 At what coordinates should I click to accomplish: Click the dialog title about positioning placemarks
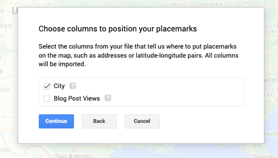[x=118, y=29]
